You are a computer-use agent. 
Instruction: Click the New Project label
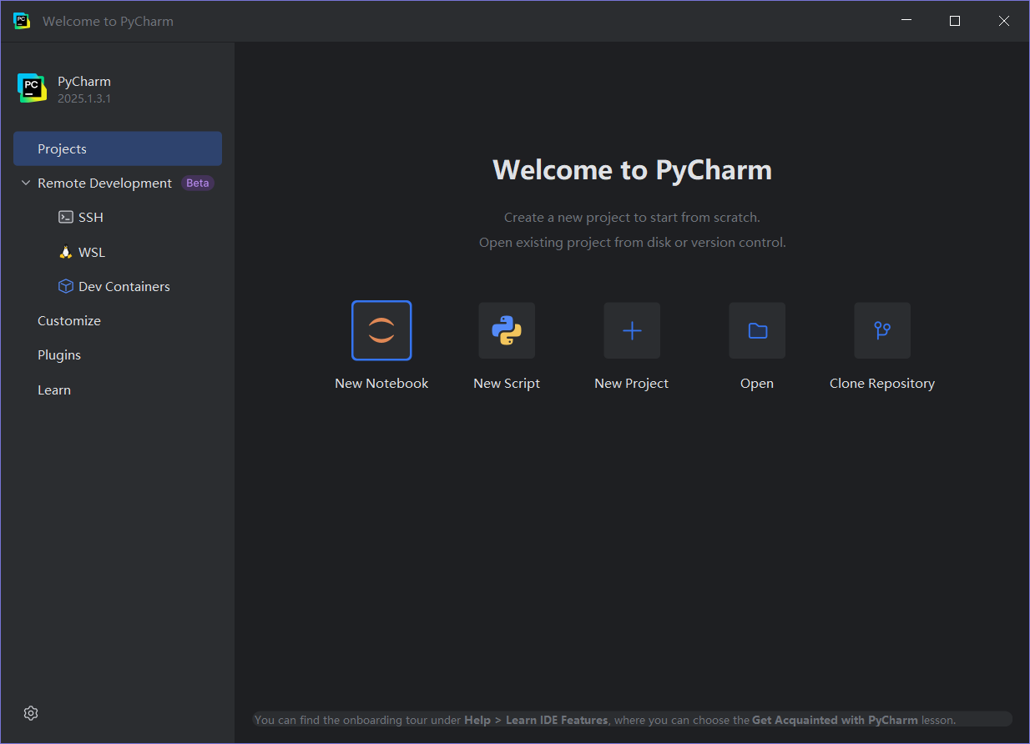632,383
